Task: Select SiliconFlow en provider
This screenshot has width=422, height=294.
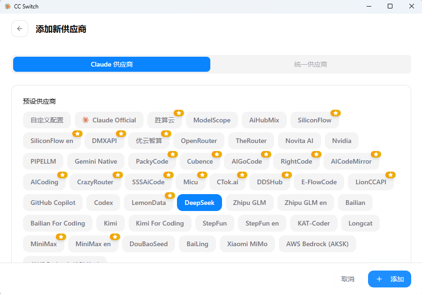Action: [52, 141]
